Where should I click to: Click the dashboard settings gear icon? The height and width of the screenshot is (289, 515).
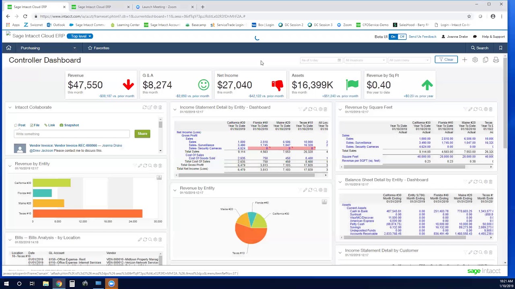point(475,60)
